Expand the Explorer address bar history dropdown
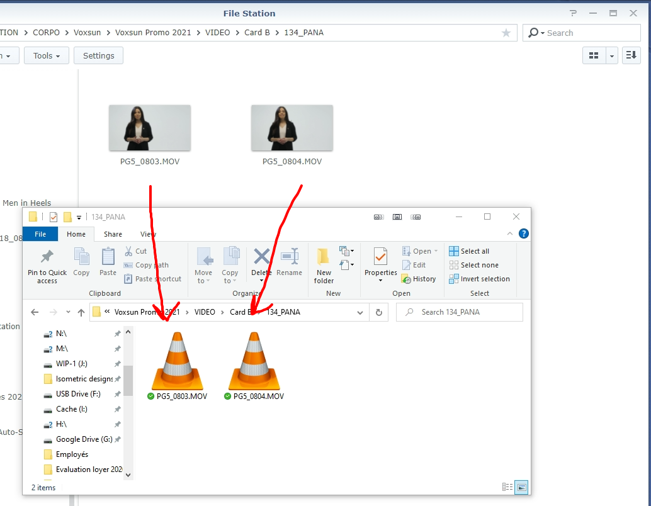The height and width of the screenshot is (506, 651). [360, 312]
